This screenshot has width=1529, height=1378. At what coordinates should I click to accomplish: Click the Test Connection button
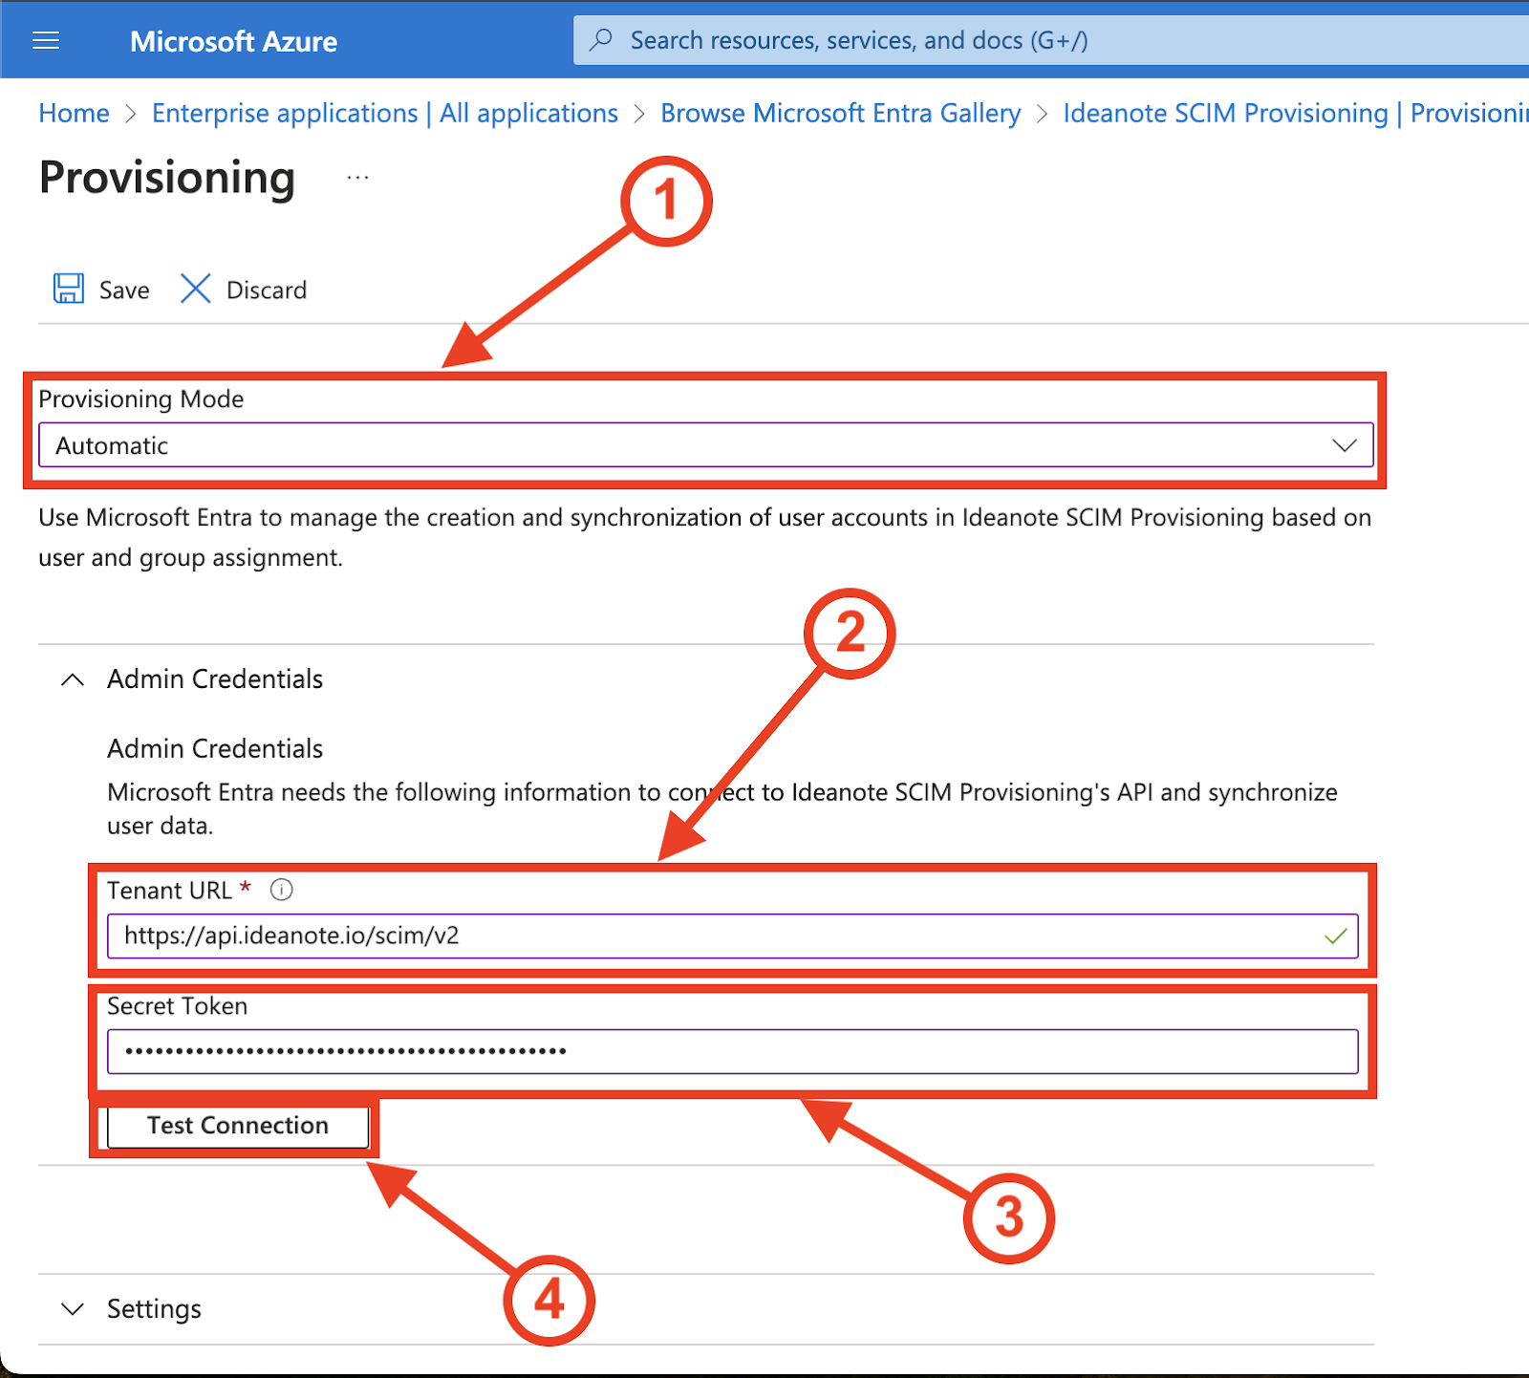pos(238,1126)
